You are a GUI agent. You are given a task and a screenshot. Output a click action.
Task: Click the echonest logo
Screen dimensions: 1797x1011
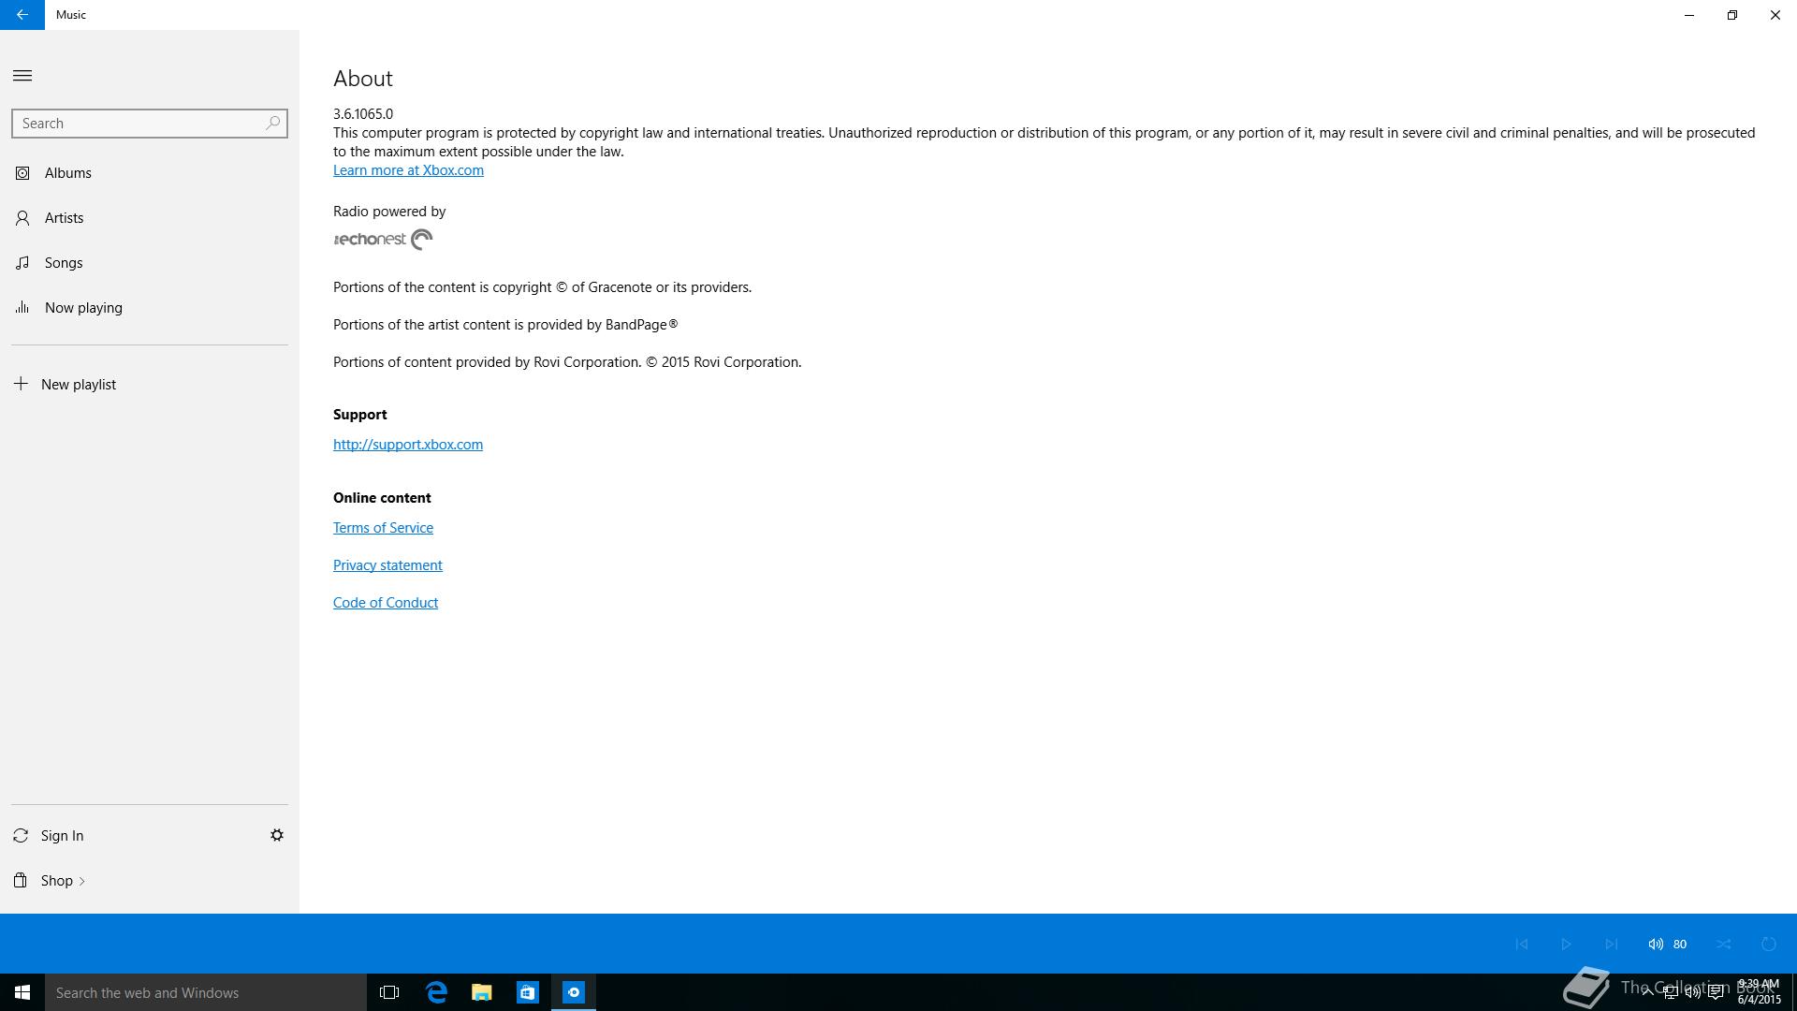pyautogui.click(x=383, y=240)
